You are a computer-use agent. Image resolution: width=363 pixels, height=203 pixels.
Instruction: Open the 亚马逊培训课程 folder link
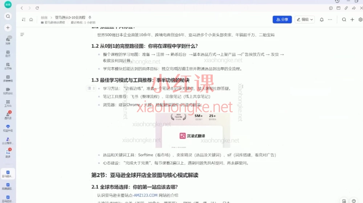click(x=53, y=22)
